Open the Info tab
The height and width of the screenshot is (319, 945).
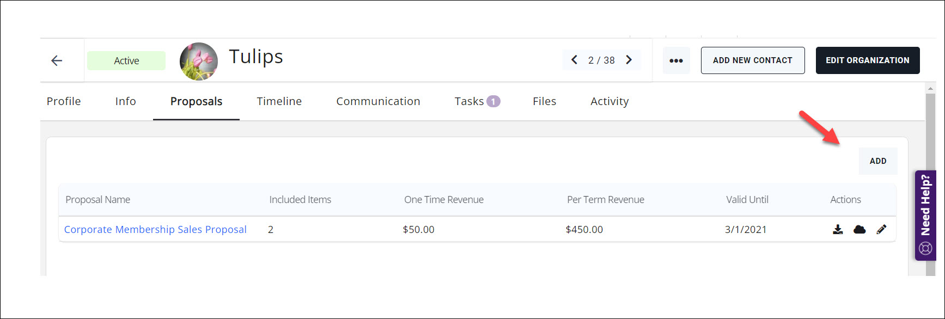(x=125, y=101)
